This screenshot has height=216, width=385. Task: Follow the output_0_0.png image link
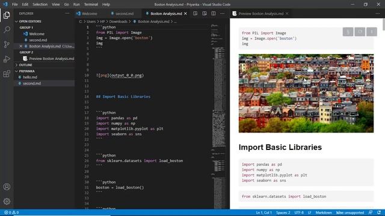pyautogui.click(x=126, y=75)
